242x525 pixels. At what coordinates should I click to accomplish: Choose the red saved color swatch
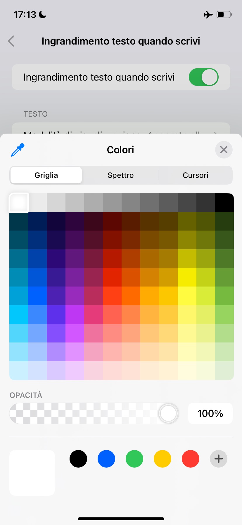[191, 459]
